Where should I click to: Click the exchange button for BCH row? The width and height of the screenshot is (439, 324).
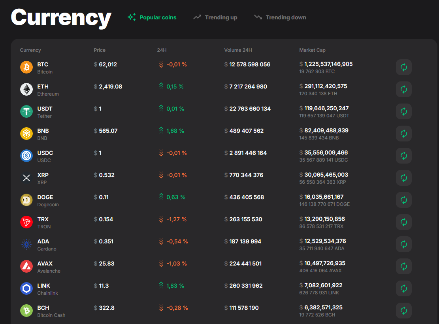click(x=404, y=311)
